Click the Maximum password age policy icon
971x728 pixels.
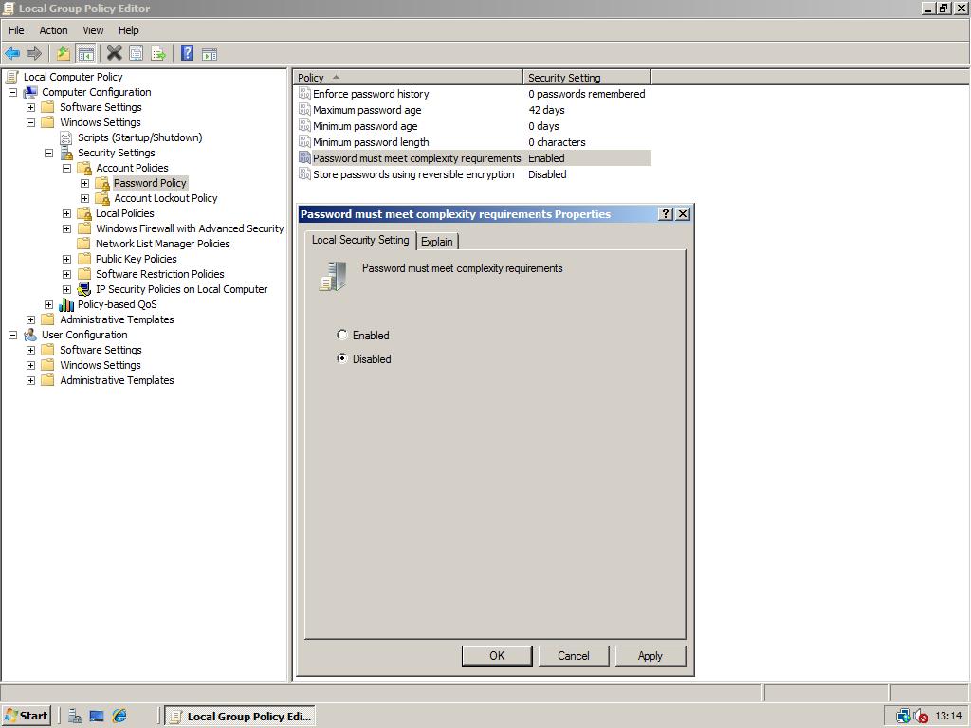(304, 110)
